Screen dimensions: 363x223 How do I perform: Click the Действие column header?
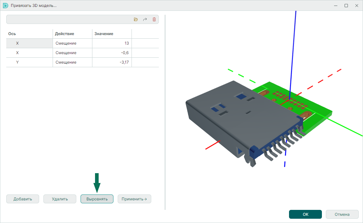(x=72, y=34)
